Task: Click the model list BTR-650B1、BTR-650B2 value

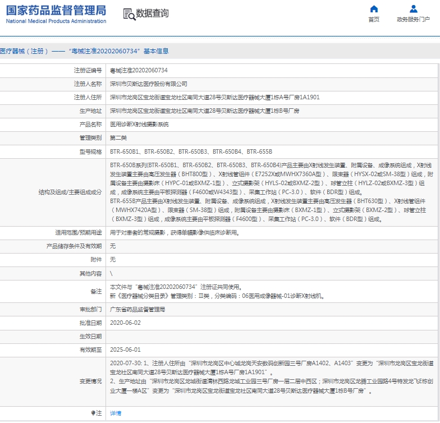Action: [191, 151]
